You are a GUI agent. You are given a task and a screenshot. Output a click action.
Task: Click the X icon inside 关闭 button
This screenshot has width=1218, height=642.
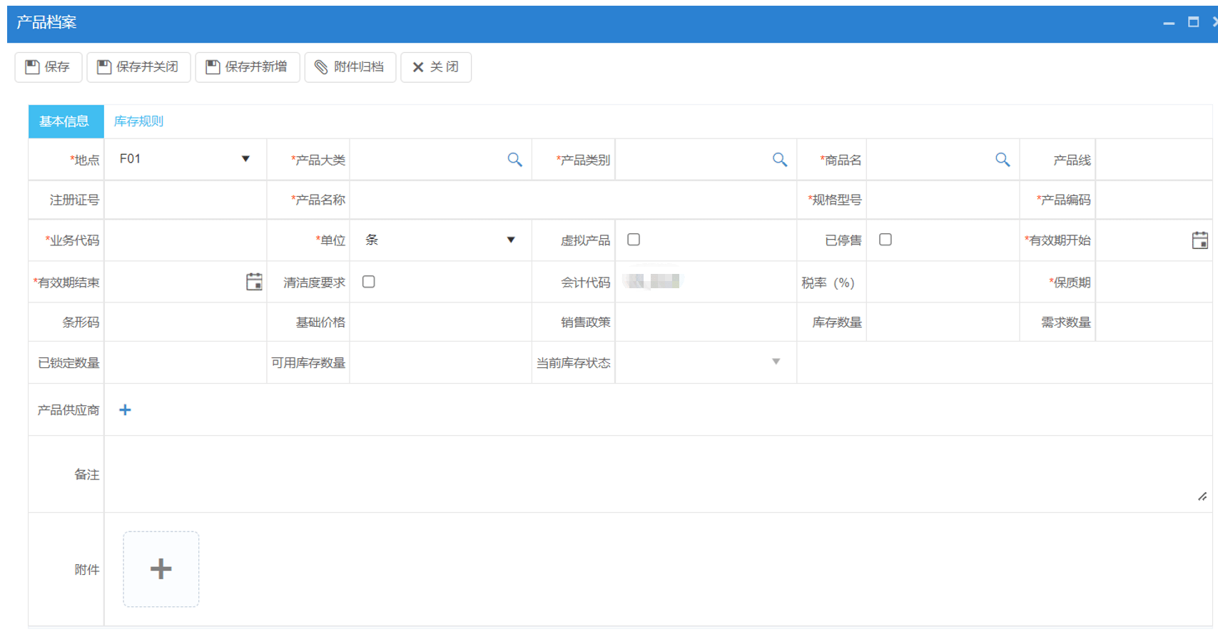tap(418, 66)
